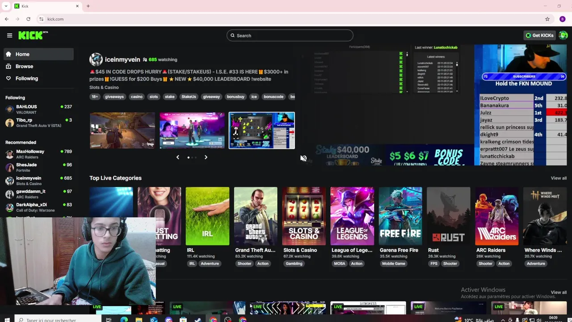
Task: Open IRL category card
Action: [207, 216]
